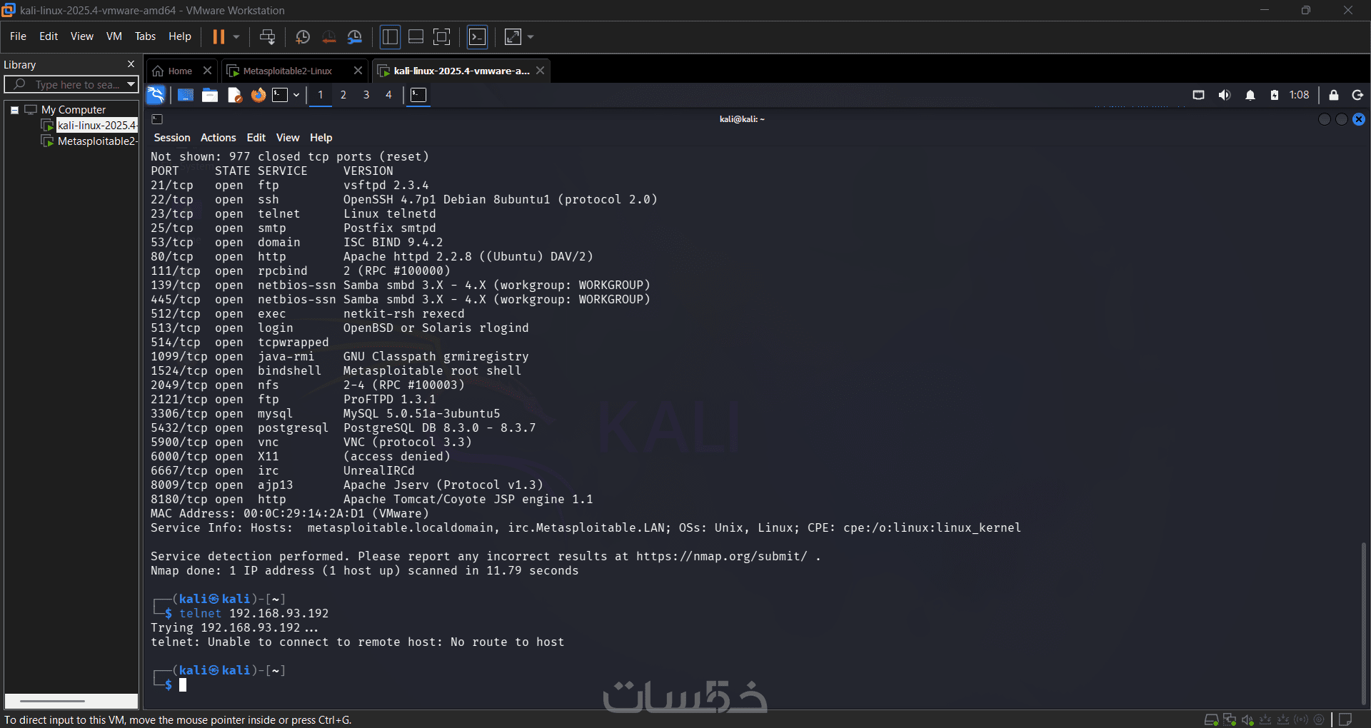Click the Kali volume speaker tray icon
The image size is (1371, 728).
click(x=1225, y=95)
